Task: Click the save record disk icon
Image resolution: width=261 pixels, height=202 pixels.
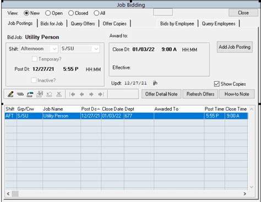Action: pos(40,94)
